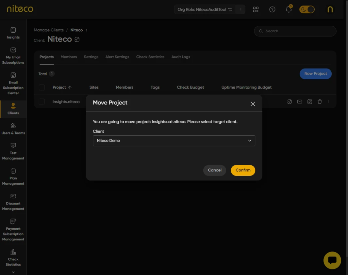Open the notifications bell

click(289, 9)
